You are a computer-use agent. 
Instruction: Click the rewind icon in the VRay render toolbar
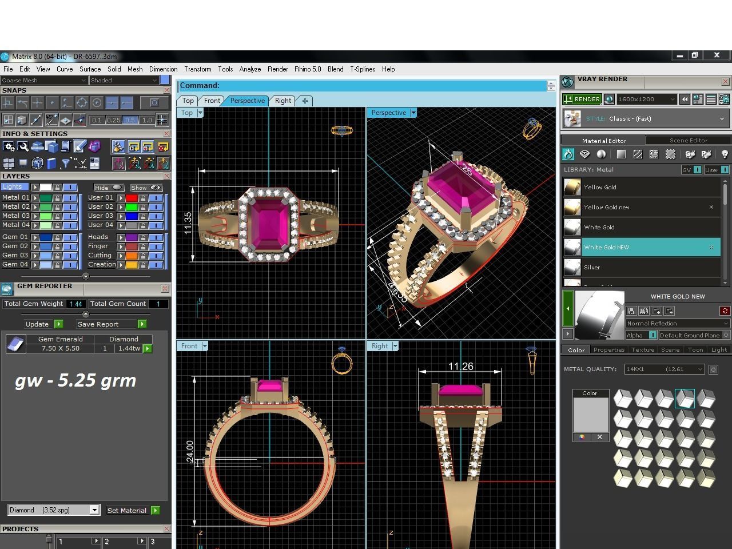[x=685, y=99]
